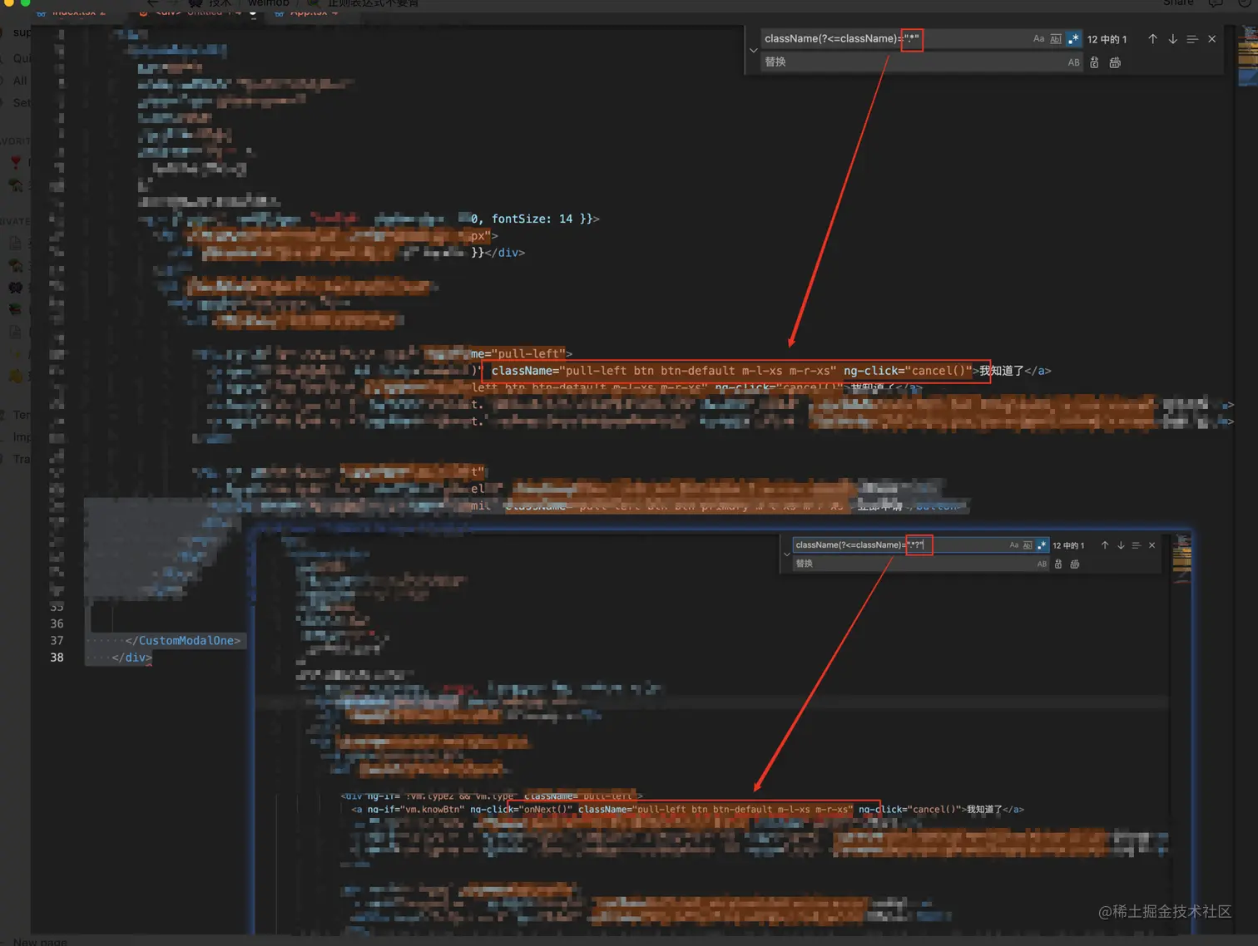1258x946 pixels.
Task: Disable regex mode in the lower find widget
Action: pyautogui.click(x=1042, y=545)
